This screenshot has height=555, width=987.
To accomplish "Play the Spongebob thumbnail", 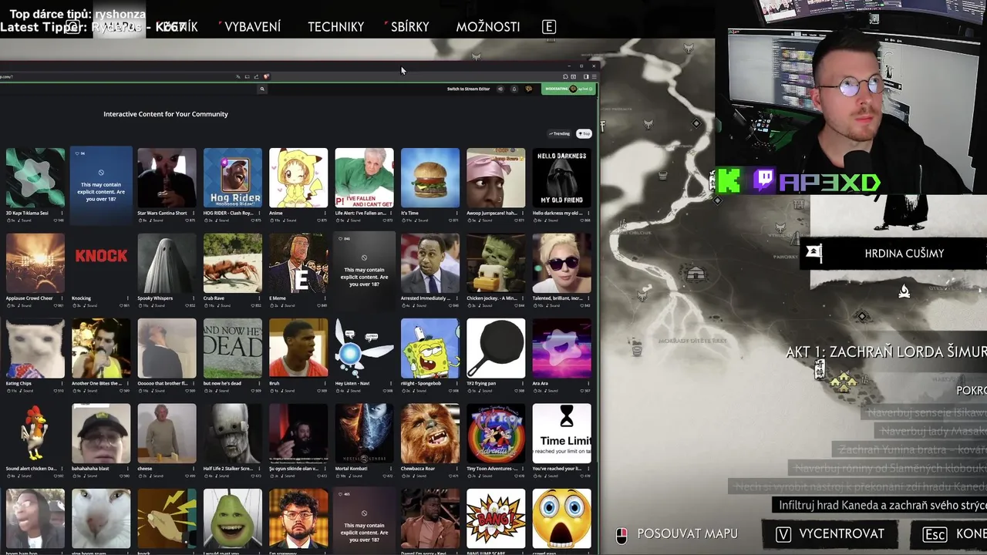I will click(x=430, y=348).
